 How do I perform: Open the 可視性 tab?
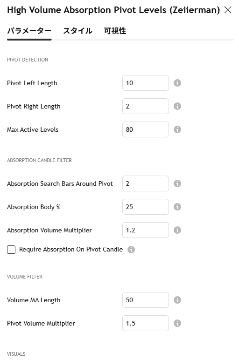[x=115, y=31]
